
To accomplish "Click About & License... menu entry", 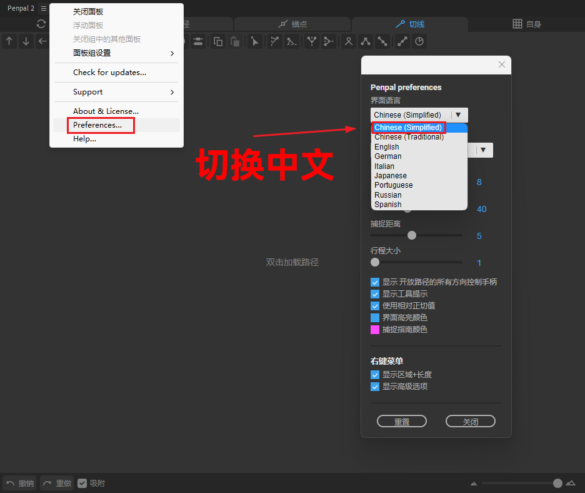I will point(116,111).
